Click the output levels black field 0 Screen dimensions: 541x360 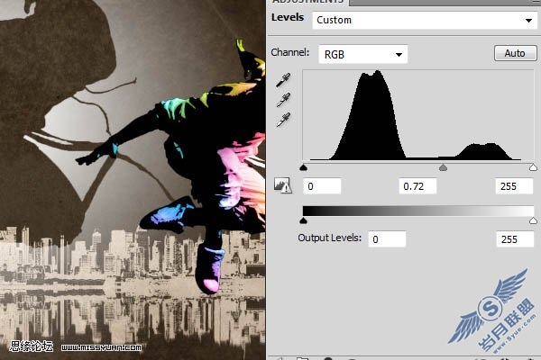(x=387, y=239)
